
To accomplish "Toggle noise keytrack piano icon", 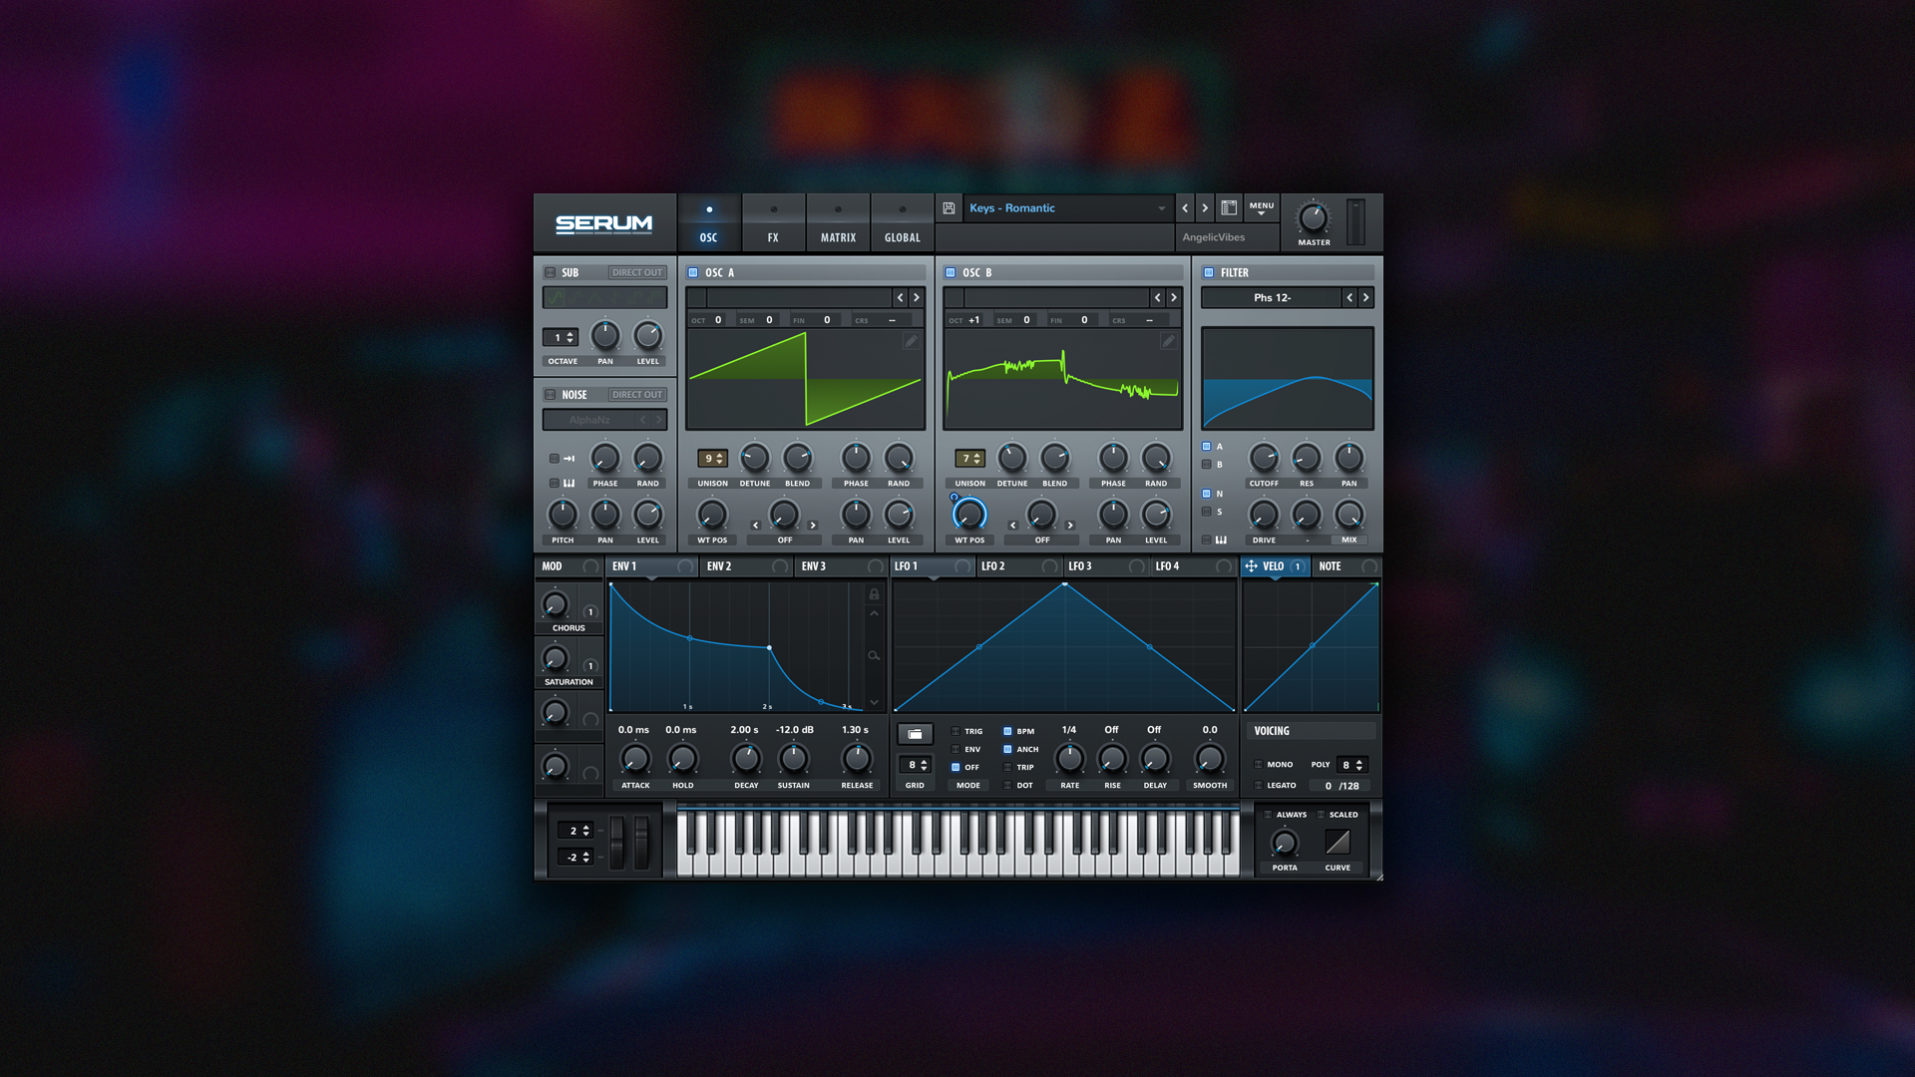I will (x=569, y=484).
